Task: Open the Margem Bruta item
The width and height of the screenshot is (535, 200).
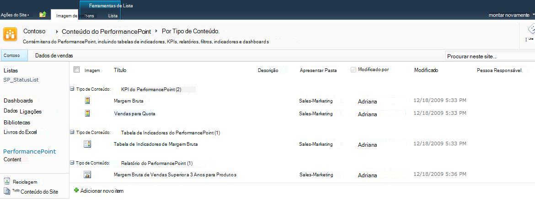Action: (x=128, y=101)
